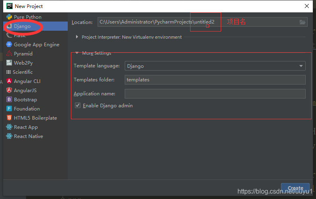Click the Location path input field
Image resolution: width=316 pixels, height=199 pixels.
(202, 22)
